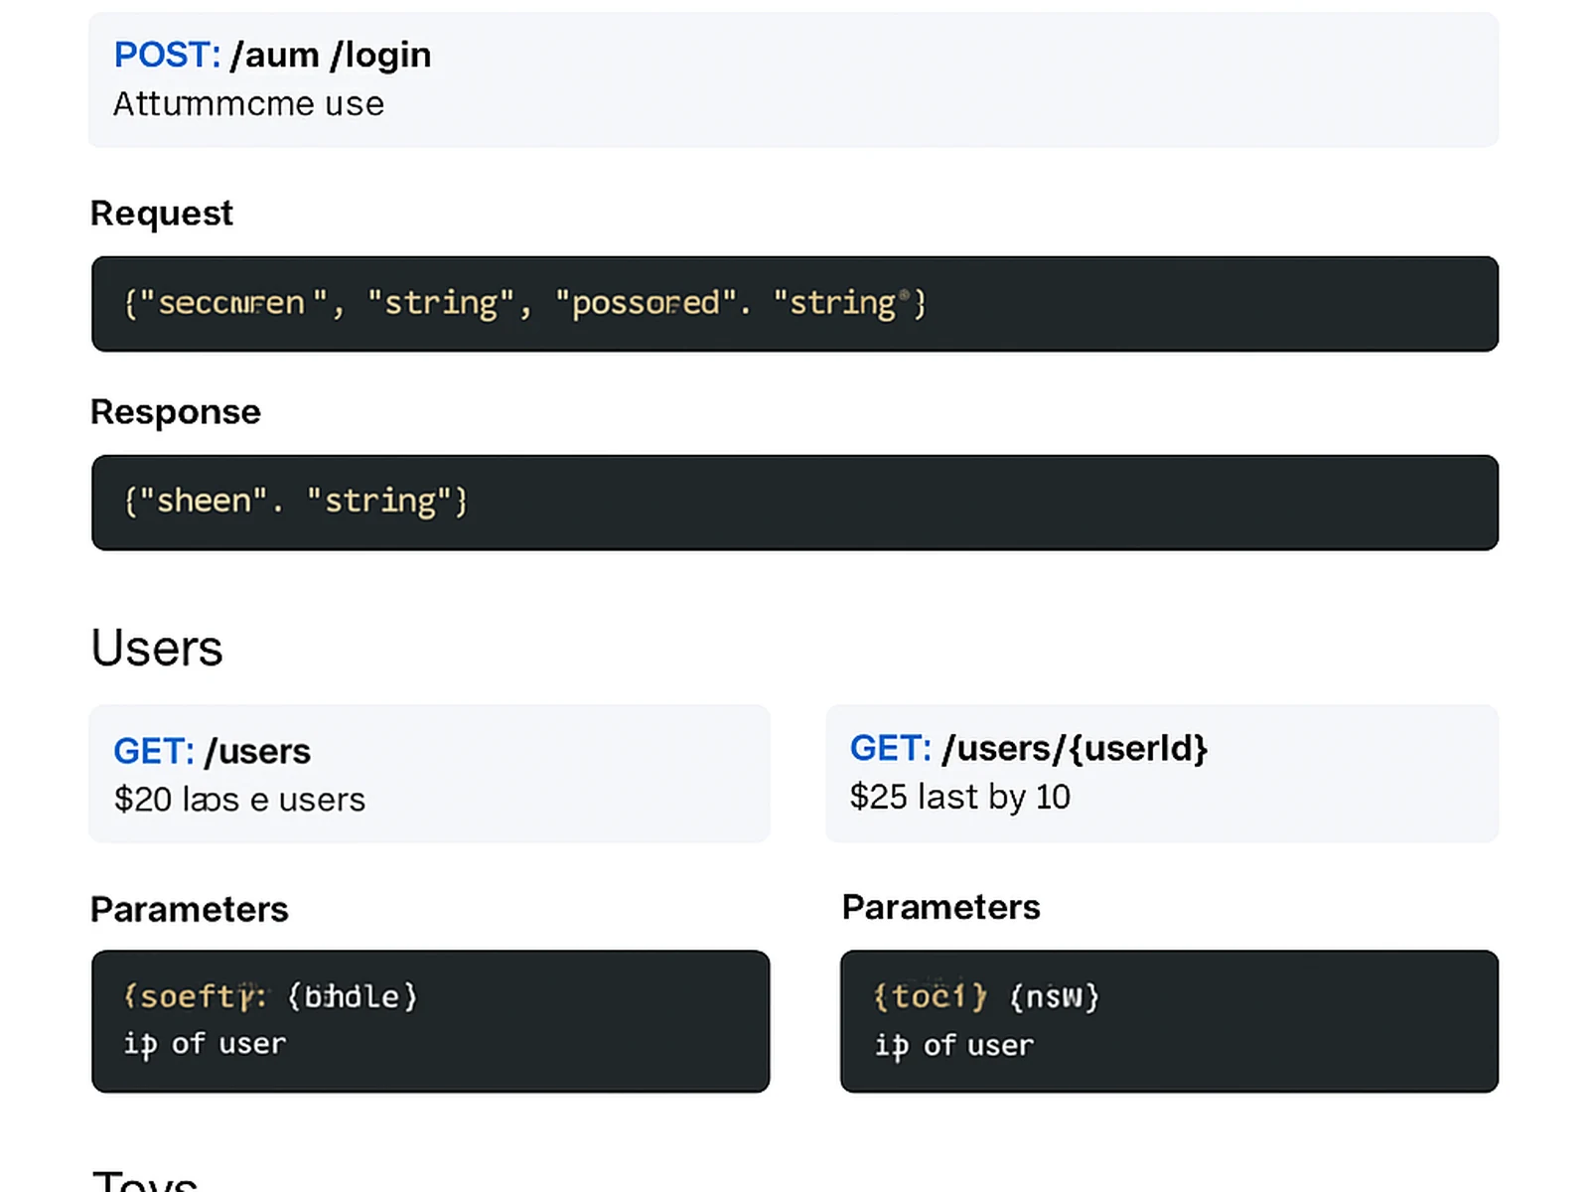Click the 'Attummcme use' description text

coord(248,103)
